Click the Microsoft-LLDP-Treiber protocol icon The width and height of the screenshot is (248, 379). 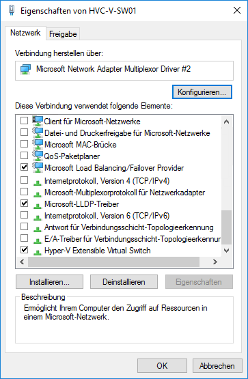38,206
